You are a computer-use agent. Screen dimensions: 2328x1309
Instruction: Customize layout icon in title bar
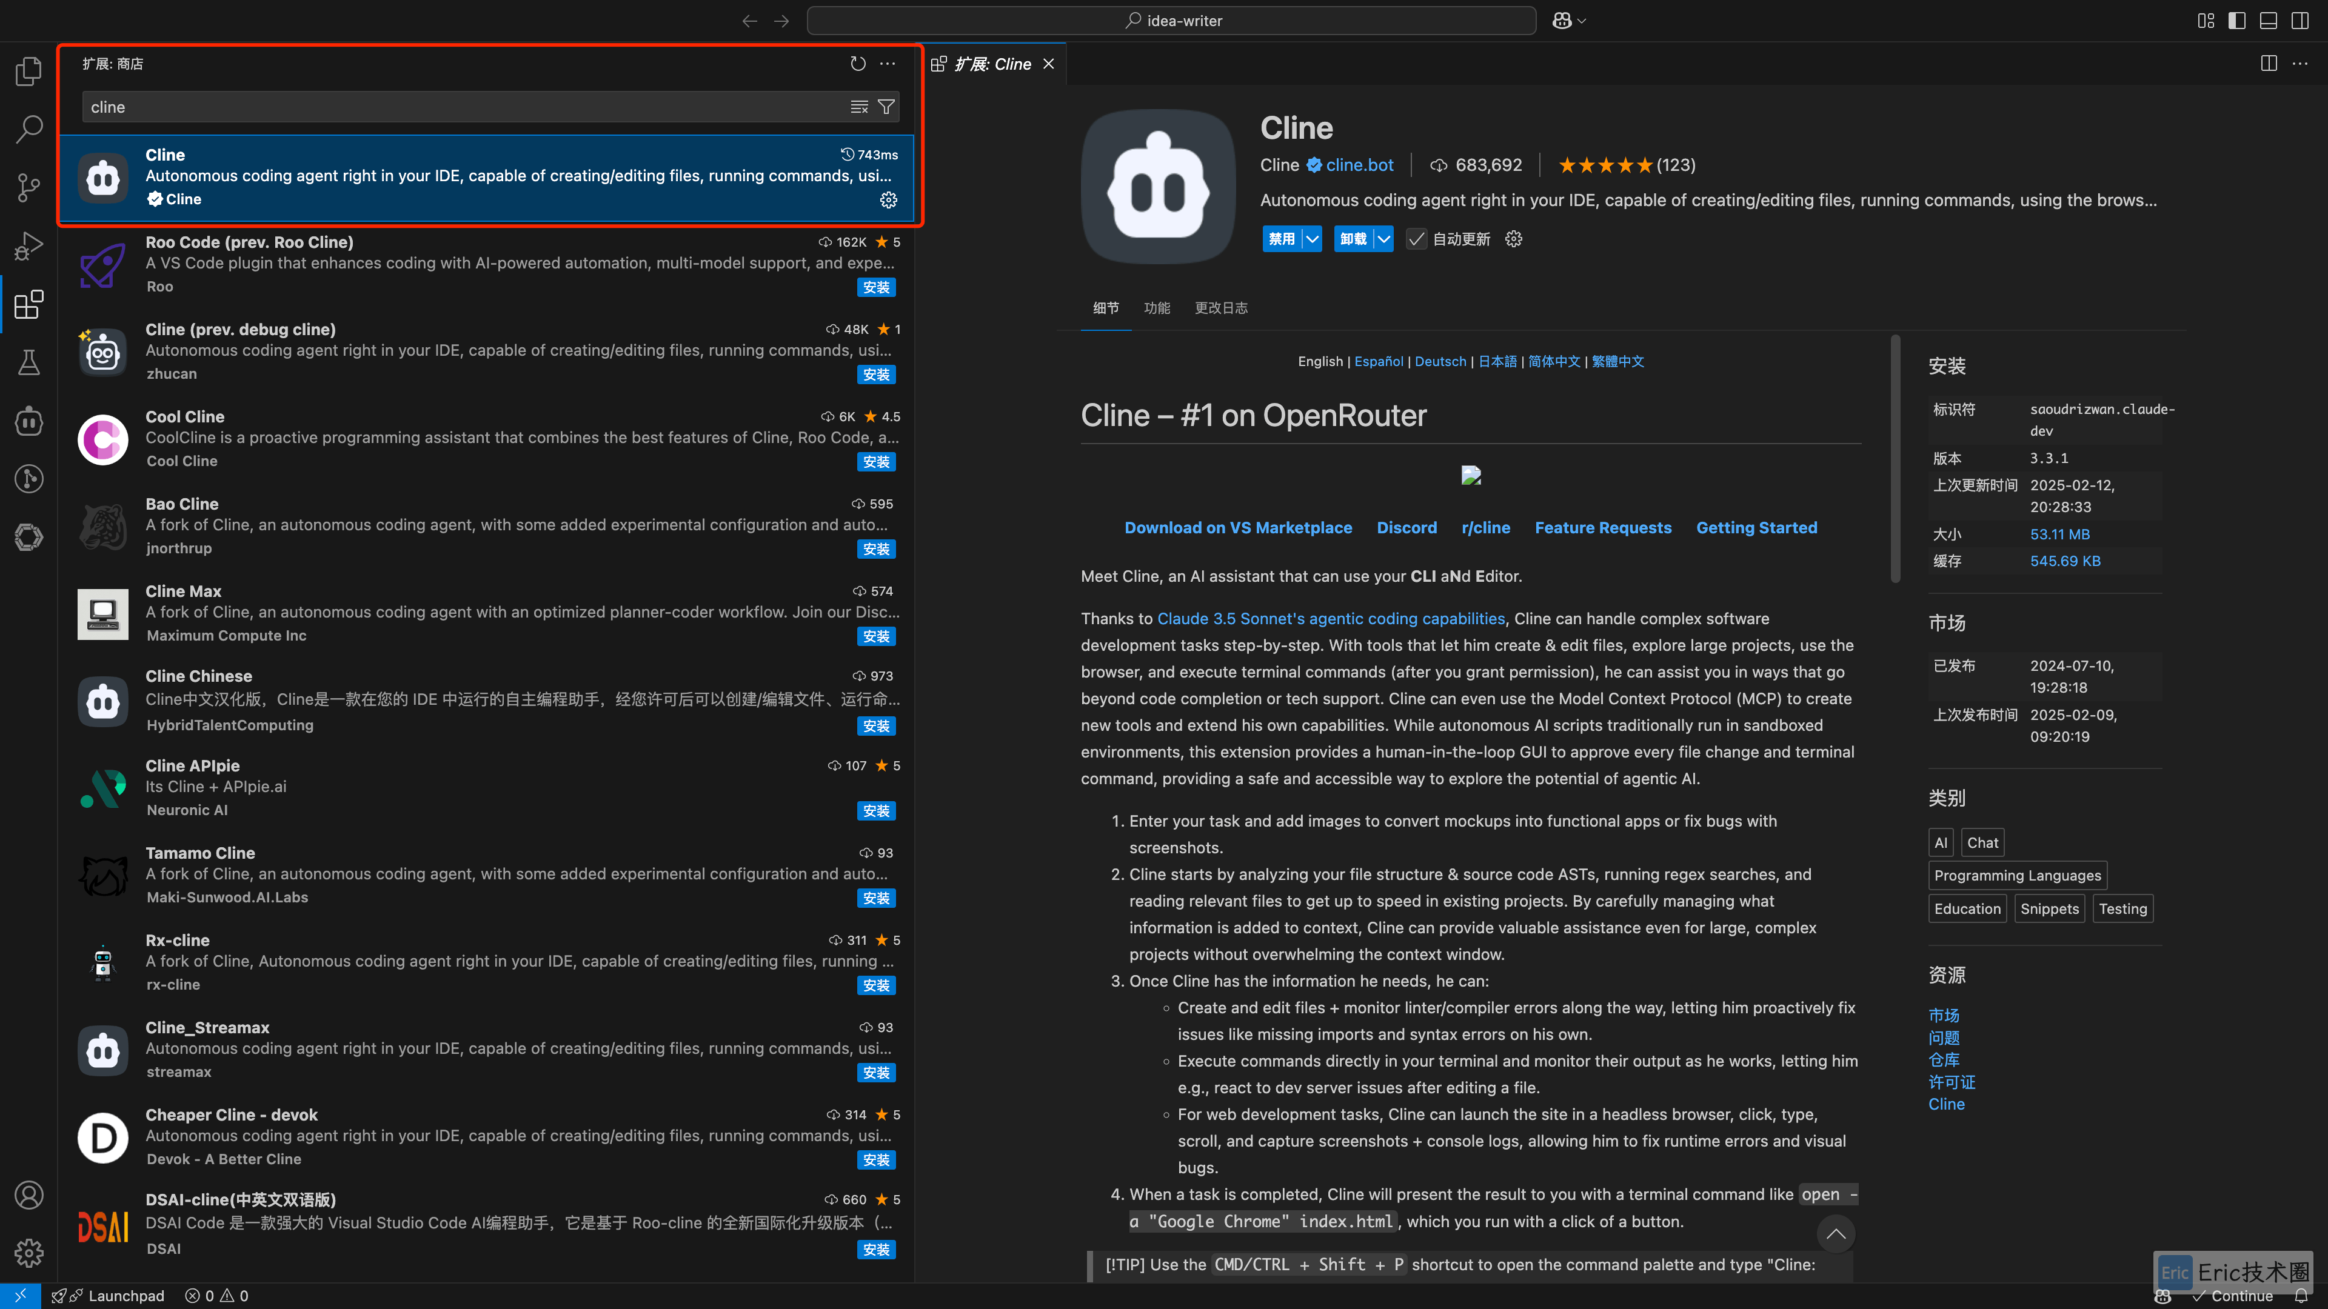pos(2206,21)
